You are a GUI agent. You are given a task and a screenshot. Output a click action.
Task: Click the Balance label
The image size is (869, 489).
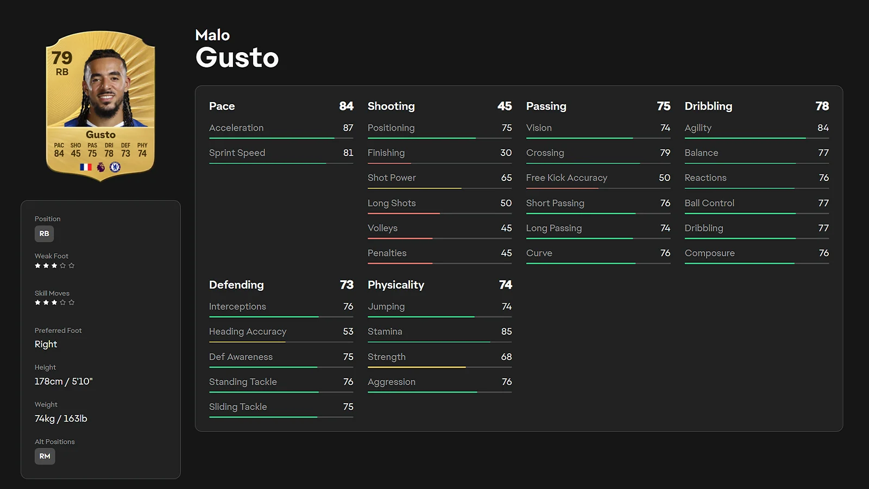(x=701, y=153)
